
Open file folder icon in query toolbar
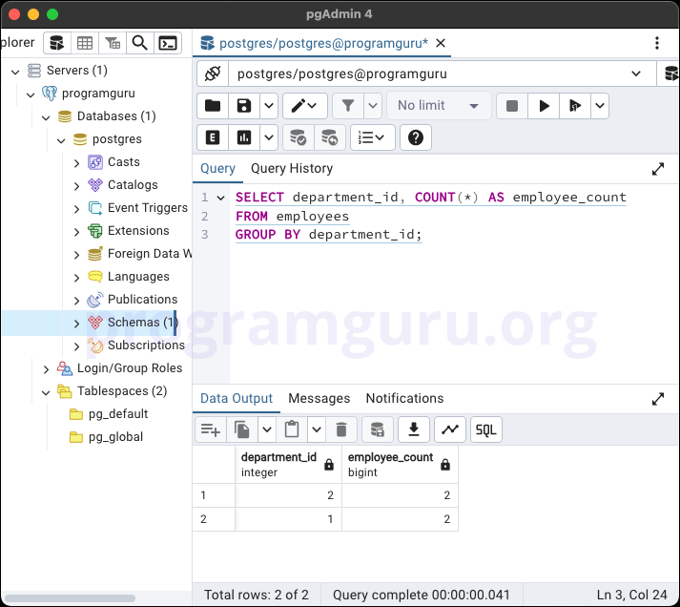click(213, 105)
